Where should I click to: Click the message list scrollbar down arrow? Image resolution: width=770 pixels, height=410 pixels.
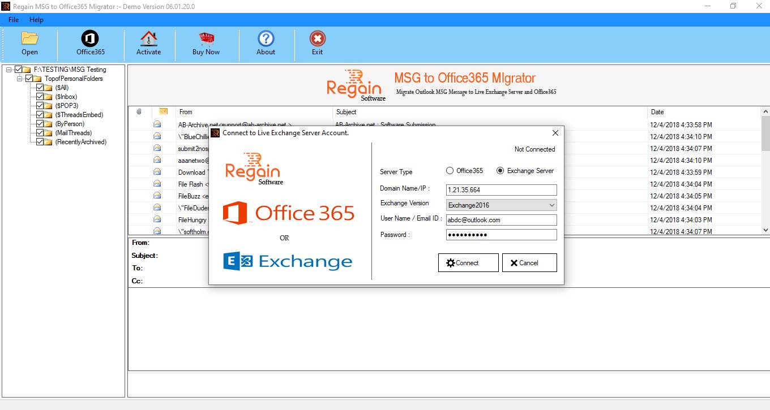(765, 230)
